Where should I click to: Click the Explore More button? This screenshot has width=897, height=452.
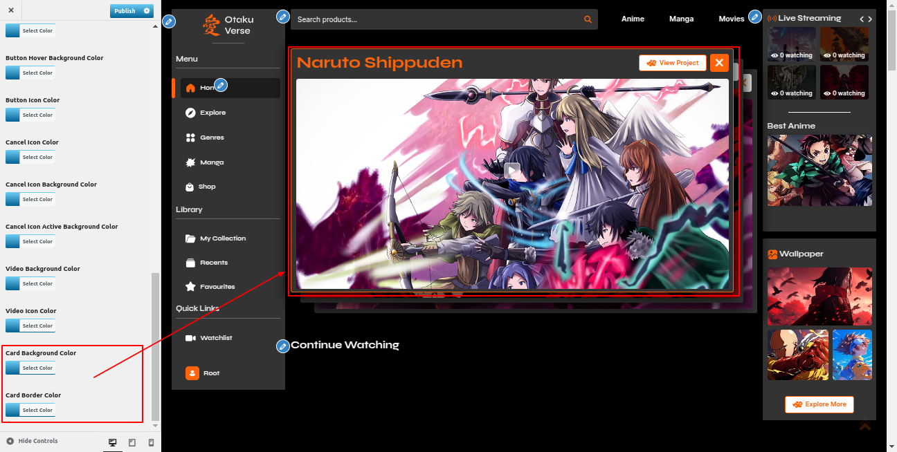click(x=819, y=404)
